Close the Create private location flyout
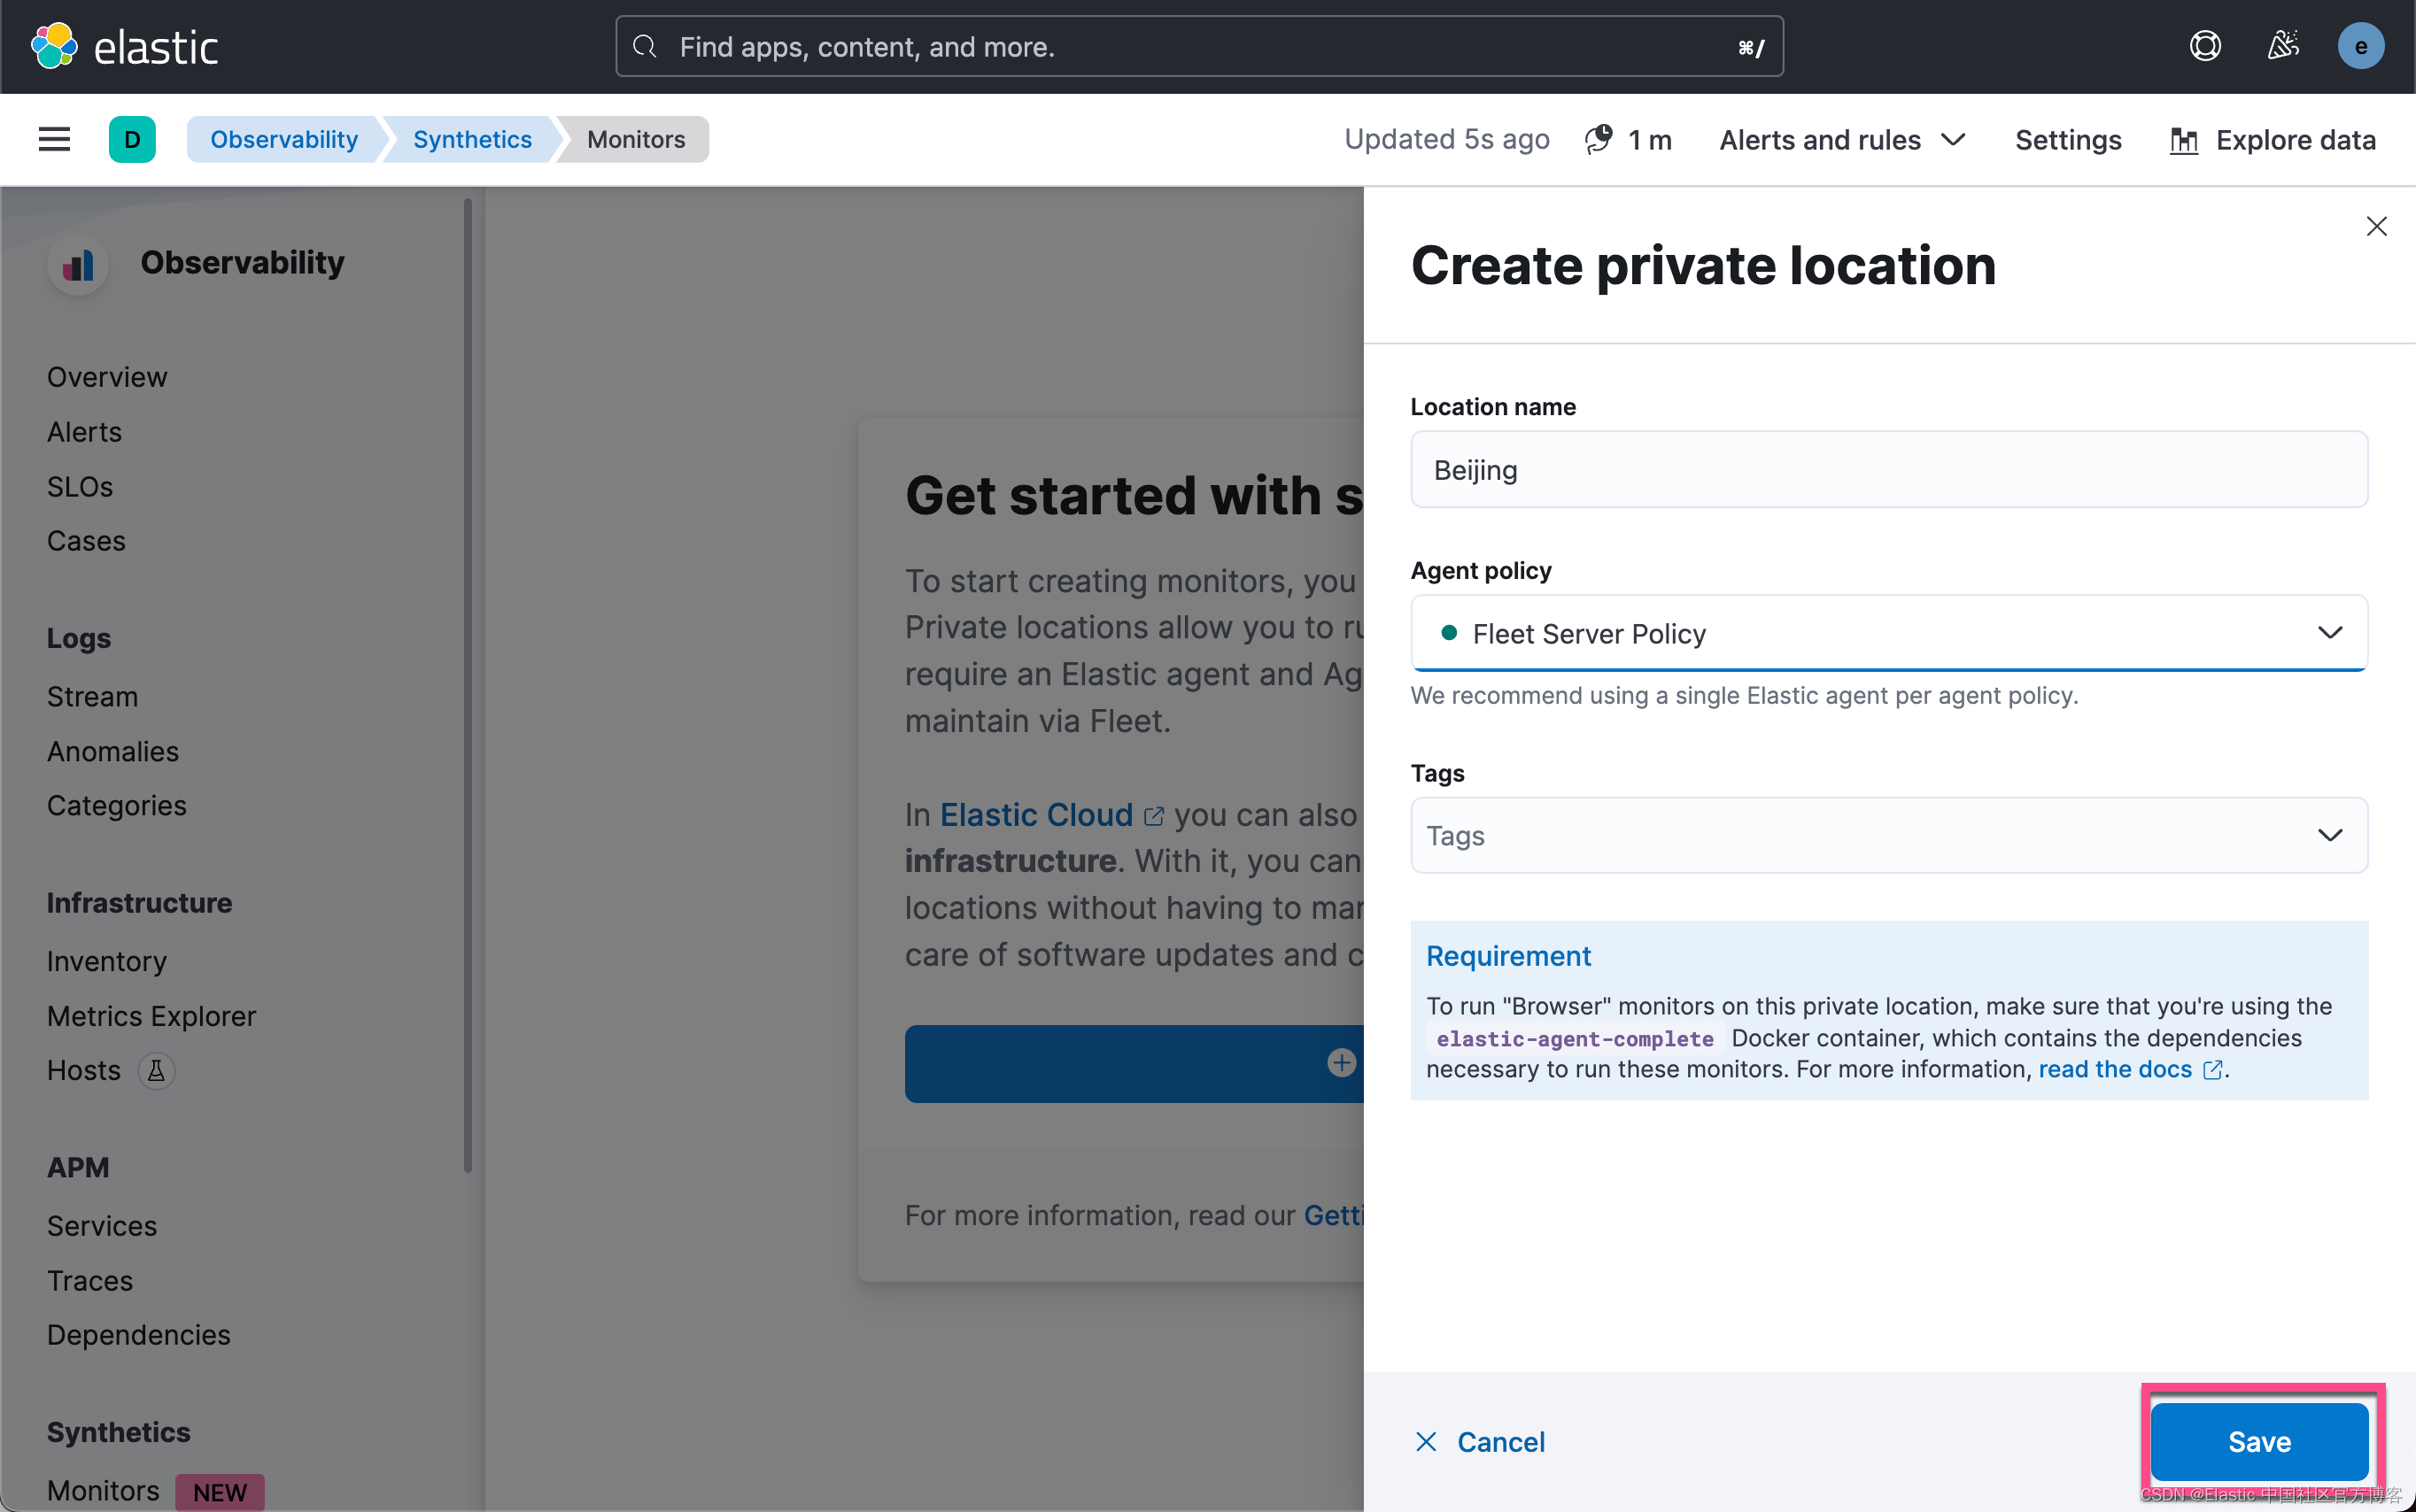The width and height of the screenshot is (2416, 1512). (x=2376, y=226)
